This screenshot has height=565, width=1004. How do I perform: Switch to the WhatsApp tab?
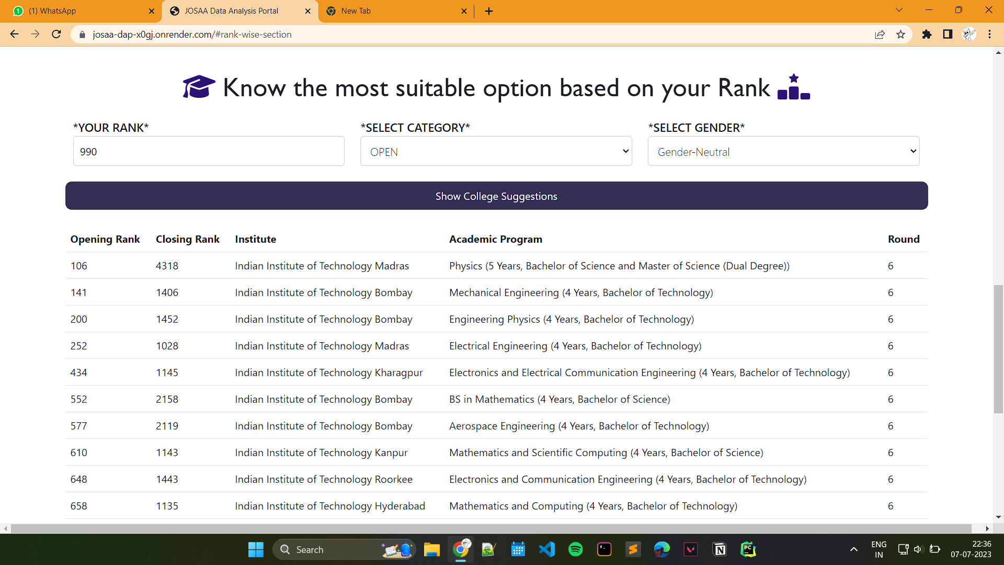(x=78, y=11)
